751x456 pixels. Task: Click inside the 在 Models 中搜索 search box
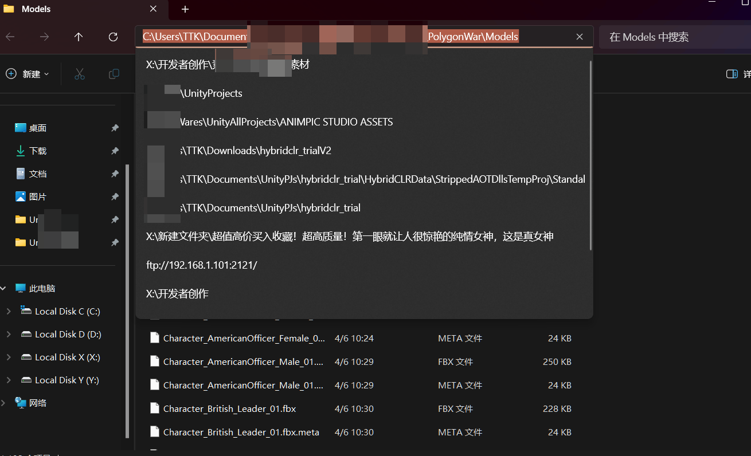648,37
